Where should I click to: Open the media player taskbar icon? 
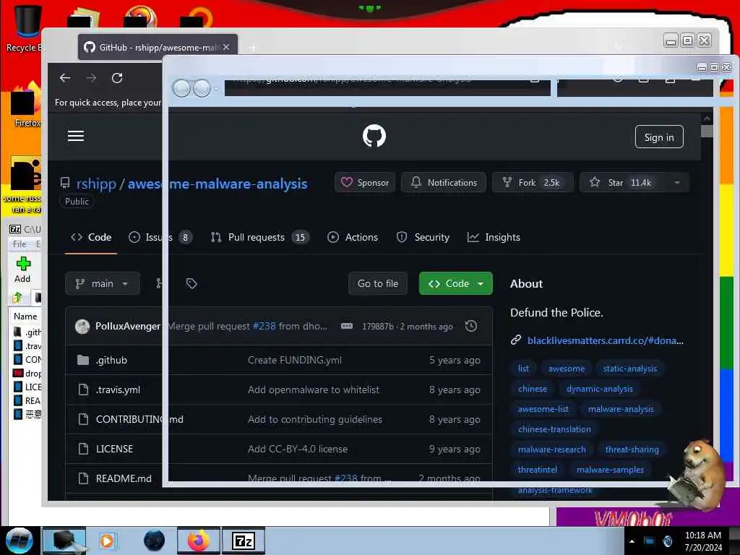coord(107,541)
